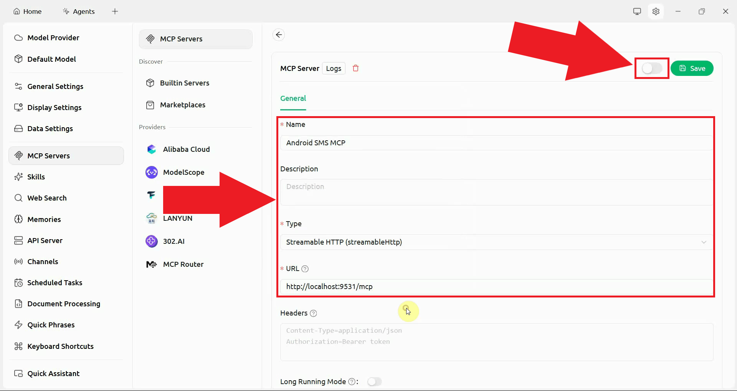This screenshot has width=737, height=391.
Task: Open Quick Assistant settings
Action: pyautogui.click(x=66, y=373)
